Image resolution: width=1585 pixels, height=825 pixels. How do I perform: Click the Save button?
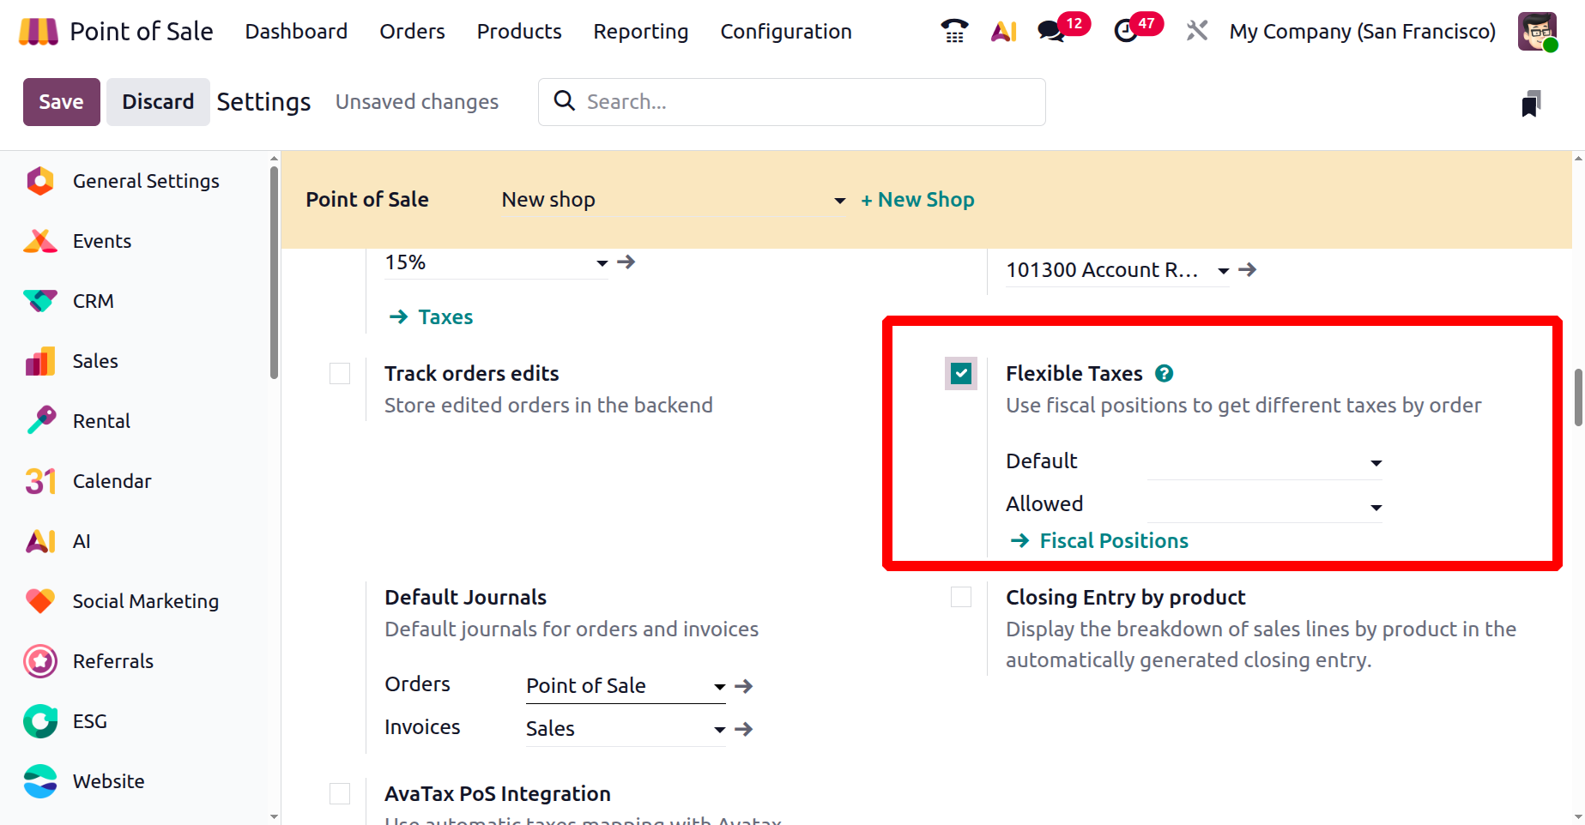[x=61, y=102]
